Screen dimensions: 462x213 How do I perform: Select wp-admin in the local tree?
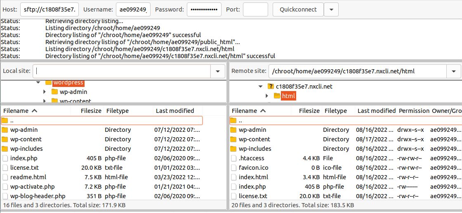pos(73,92)
